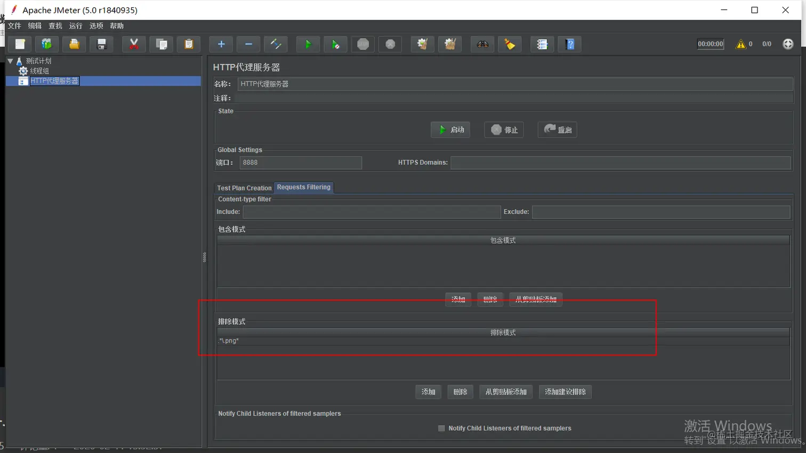
Task: Click the 启动 start proxy button
Action: [x=450, y=130]
